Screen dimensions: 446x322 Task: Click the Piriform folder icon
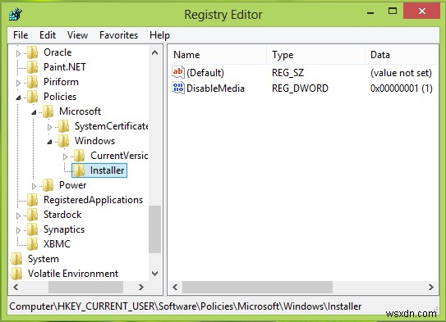coord(32,82)
